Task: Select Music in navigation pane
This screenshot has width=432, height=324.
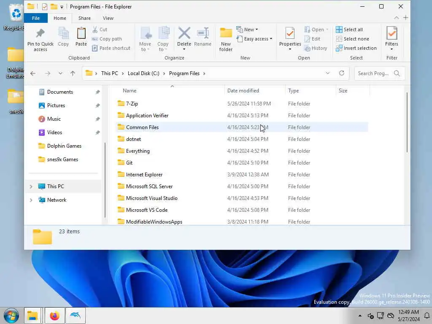Action: pos(54,119)
